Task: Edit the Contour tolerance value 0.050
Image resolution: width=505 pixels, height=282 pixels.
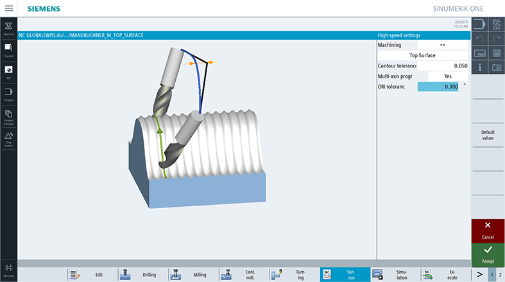Action: point(443,66)
